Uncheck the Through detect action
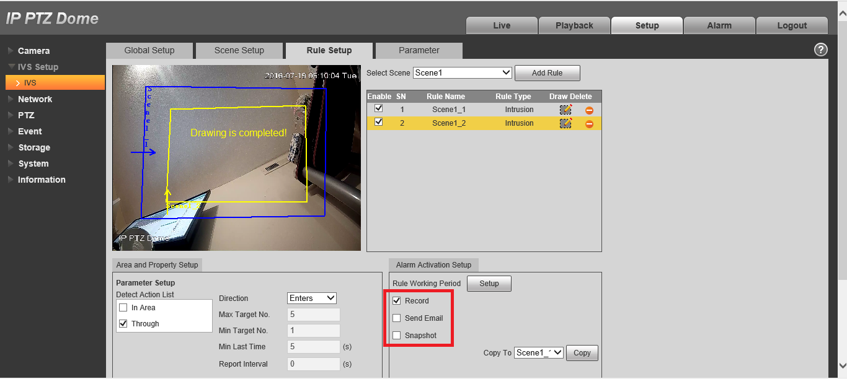 click(123, 323)
